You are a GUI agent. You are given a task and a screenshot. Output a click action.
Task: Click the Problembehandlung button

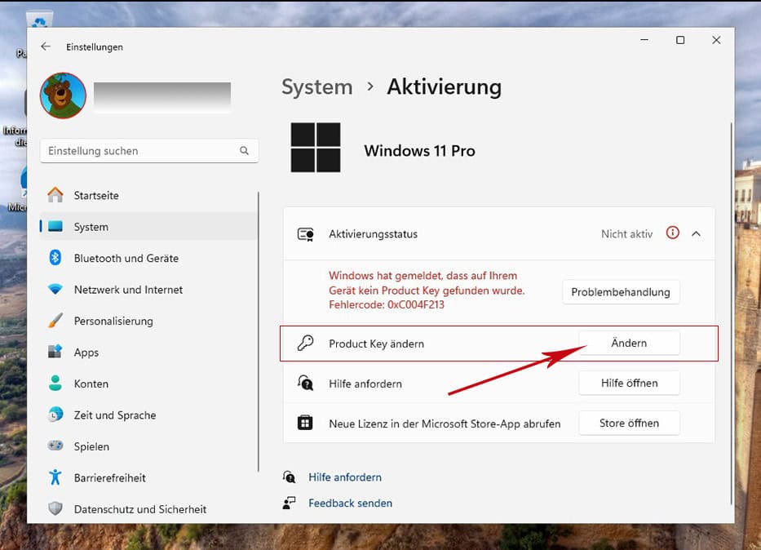(x=620, y=292)
